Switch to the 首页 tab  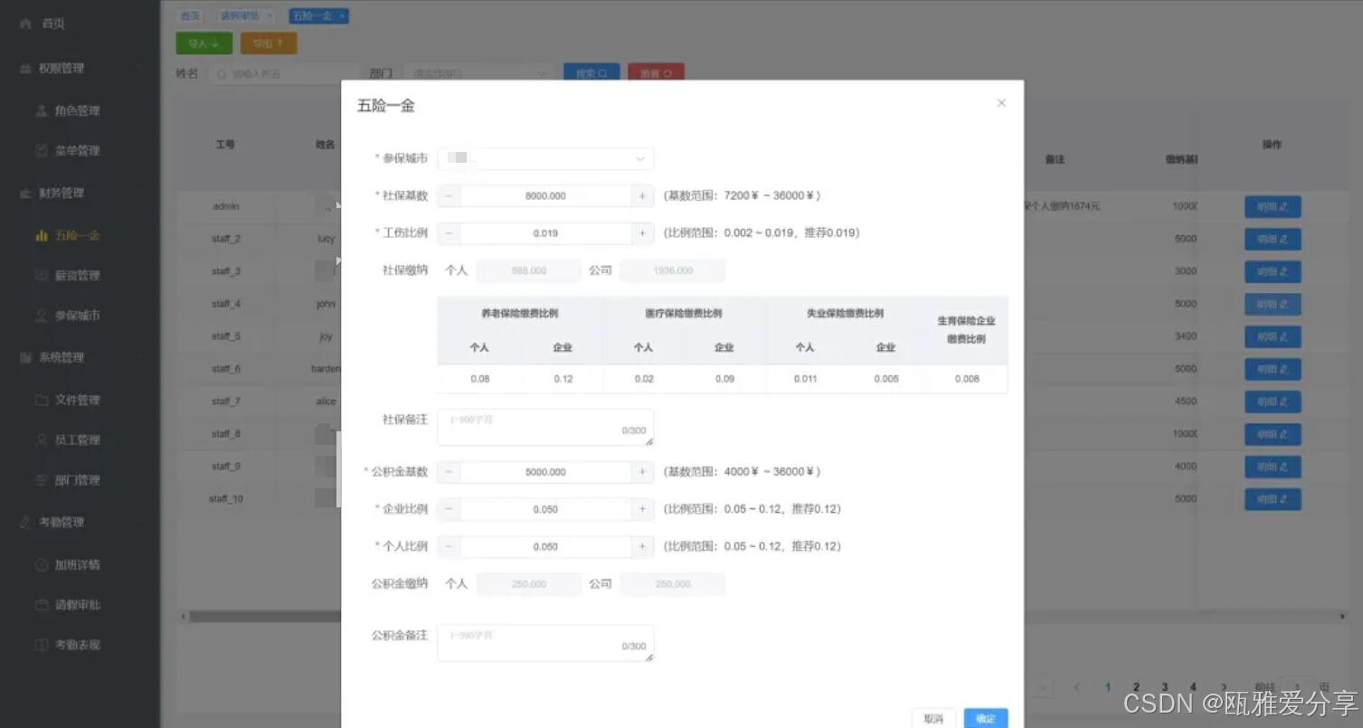[x=190, y=14]
